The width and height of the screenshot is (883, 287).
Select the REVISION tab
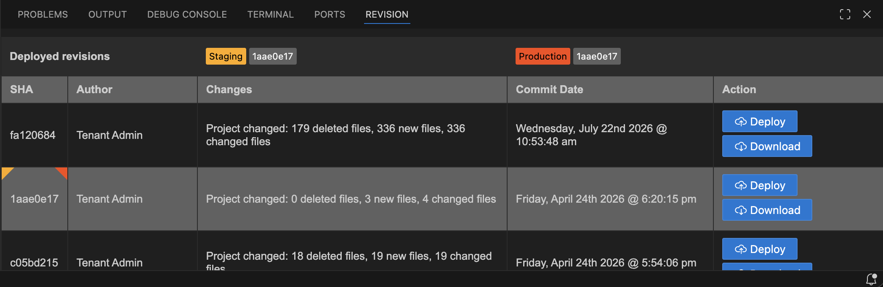pyautogui.click(x=387, y=14)
